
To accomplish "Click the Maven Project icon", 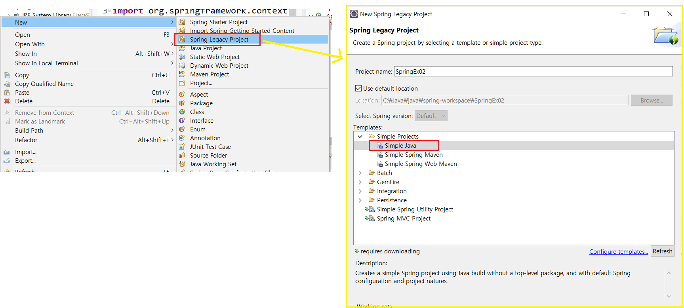I will [x=182, y=74].
